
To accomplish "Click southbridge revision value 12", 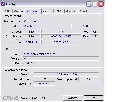I will click(x=95, y=36).
